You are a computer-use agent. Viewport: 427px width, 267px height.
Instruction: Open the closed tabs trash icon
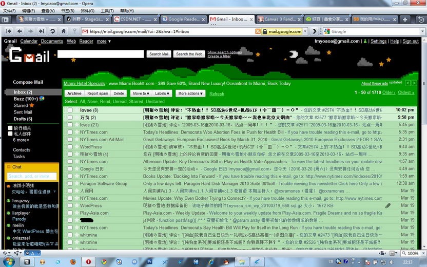[421, 20]
